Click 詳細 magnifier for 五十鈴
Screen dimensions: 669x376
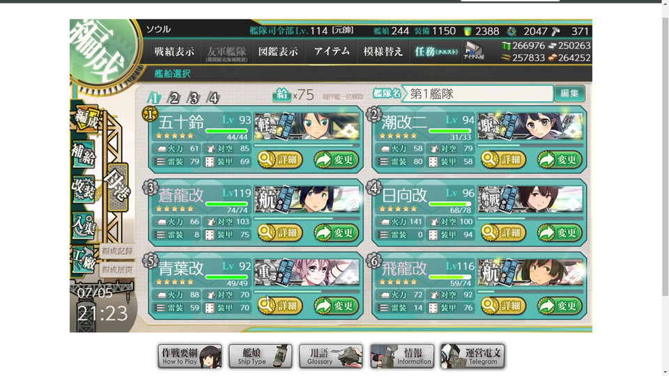click(280, 159)
